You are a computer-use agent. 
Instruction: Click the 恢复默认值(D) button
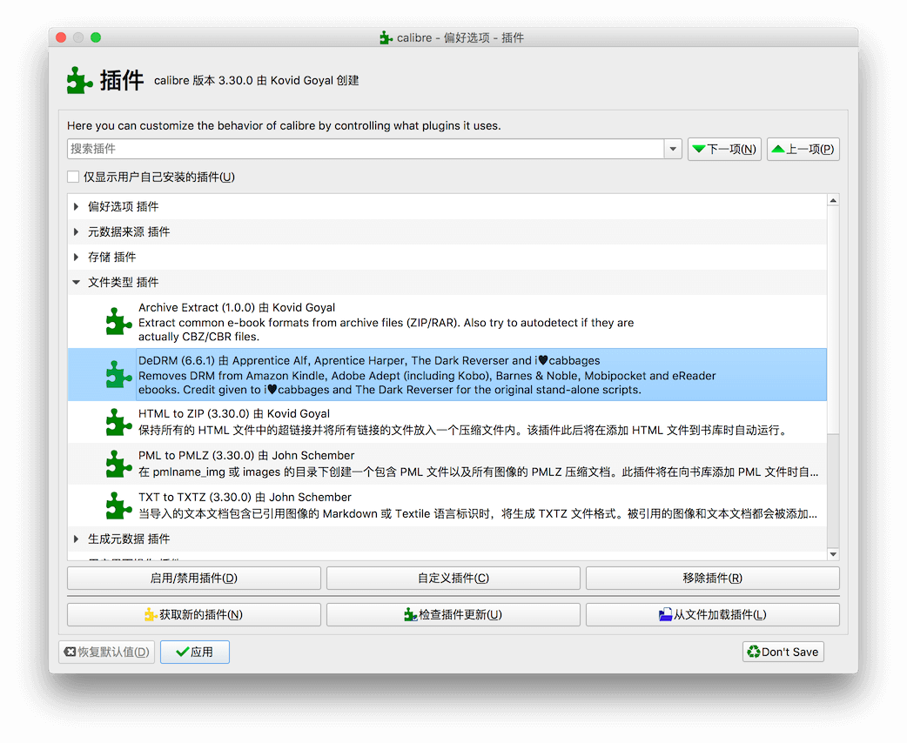pos(106,652)
